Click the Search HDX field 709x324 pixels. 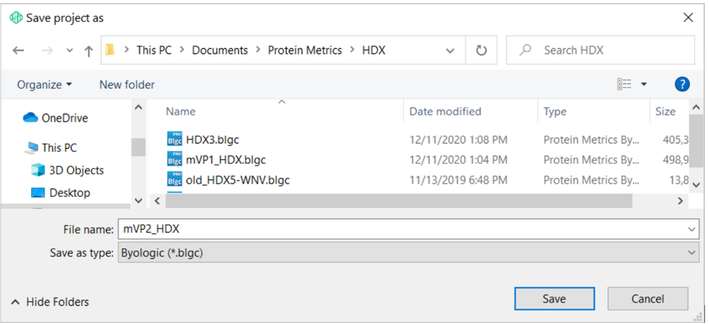(600, 50)
